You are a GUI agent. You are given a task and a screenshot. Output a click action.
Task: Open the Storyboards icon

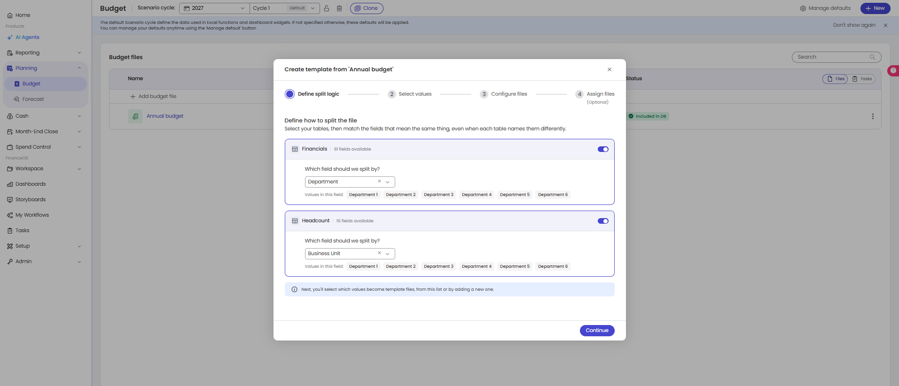(10, 200)
